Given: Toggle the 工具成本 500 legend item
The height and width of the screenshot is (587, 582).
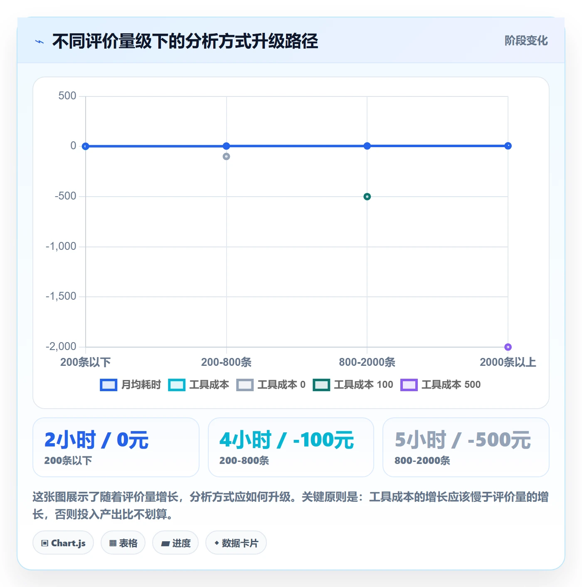Looking at the screenshot, I should (x=440, y=385).
